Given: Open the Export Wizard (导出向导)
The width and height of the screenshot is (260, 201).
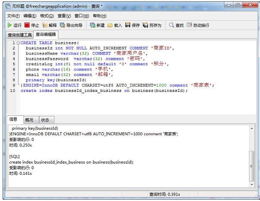Looking at the screenshot, I should [62, 25].
